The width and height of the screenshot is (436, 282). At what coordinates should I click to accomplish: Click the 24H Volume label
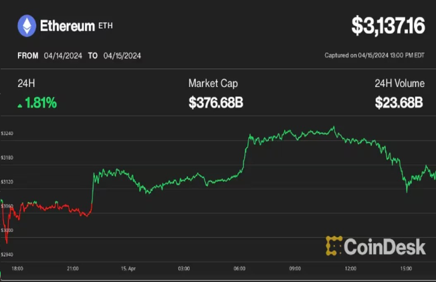(400, 84)
